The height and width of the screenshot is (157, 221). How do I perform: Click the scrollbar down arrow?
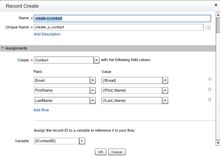(x=217, y=143)
